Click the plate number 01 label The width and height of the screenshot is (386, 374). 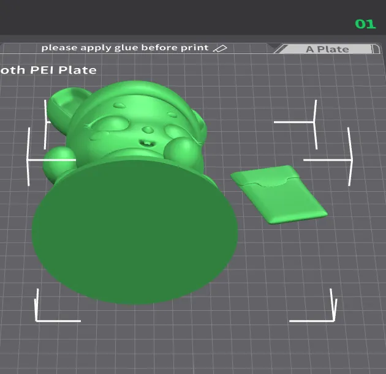point(365,25)
